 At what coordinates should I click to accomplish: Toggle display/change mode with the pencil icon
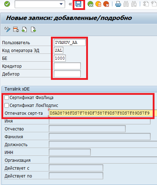tap(7, 30)
